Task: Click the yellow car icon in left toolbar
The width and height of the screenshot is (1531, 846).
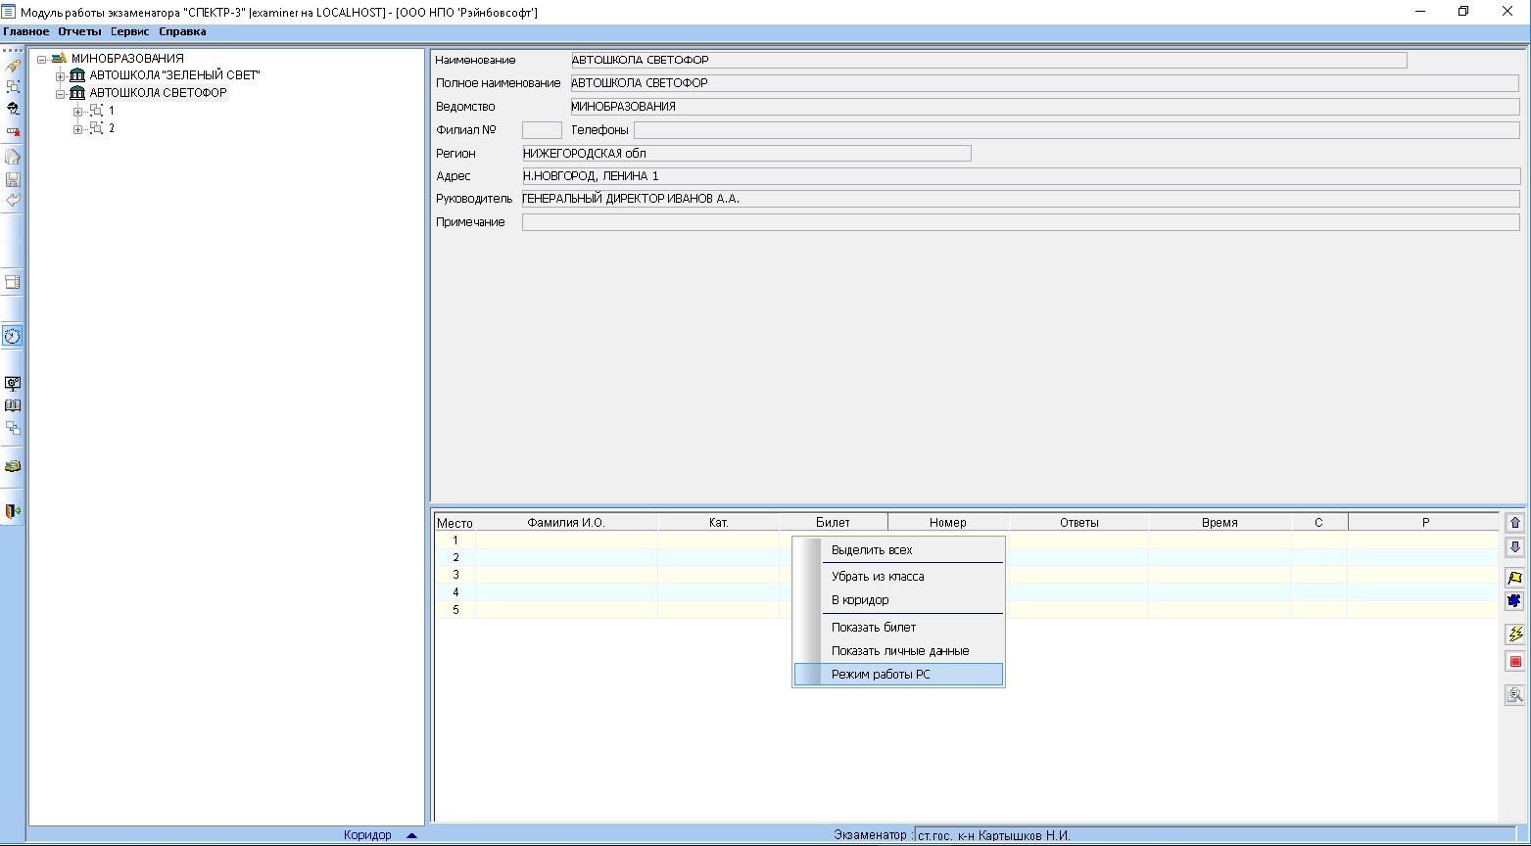Action: point(13,466)
